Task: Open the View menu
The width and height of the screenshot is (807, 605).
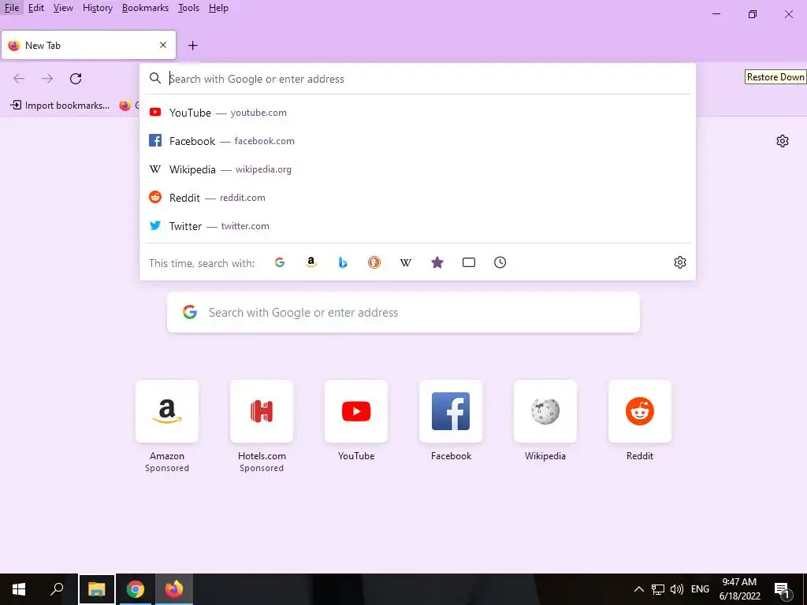Action: pos(63,8)
